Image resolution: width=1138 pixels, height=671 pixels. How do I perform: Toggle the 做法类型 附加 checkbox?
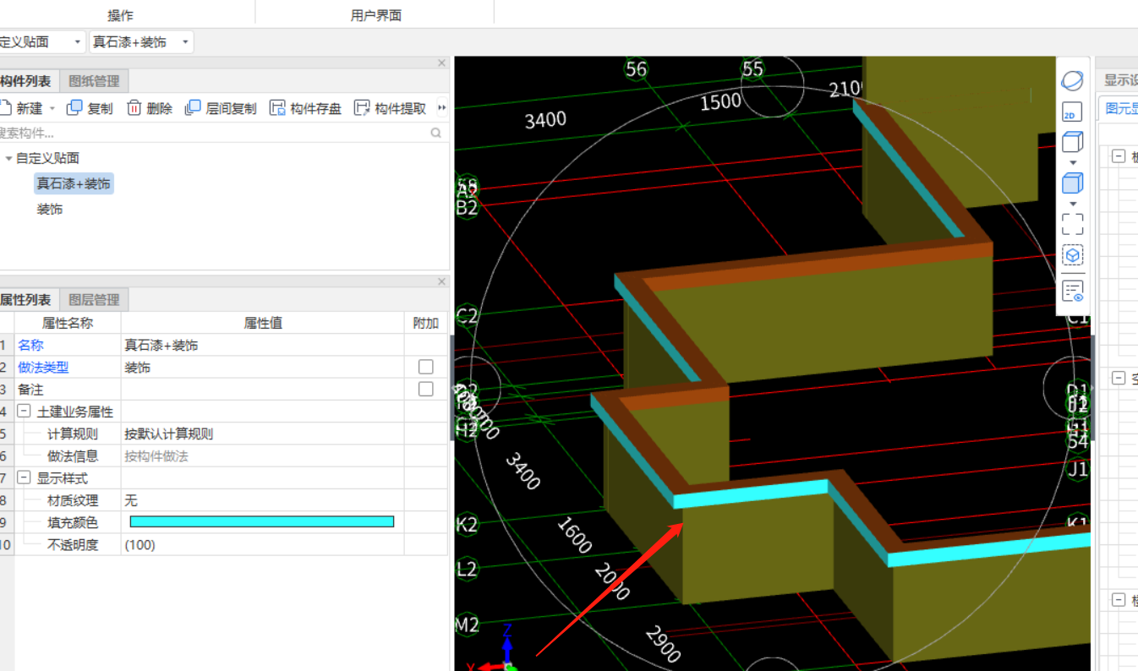click(426, 367)
